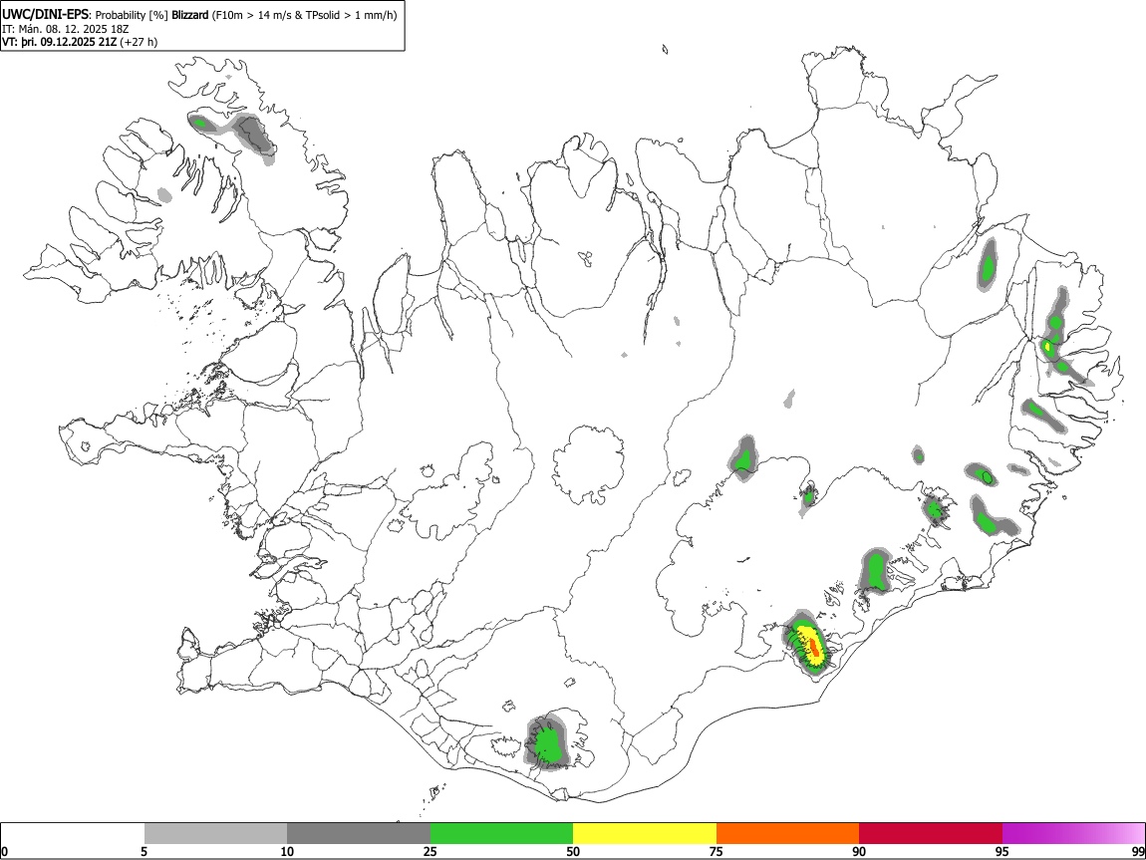Click the 'VT: þri. 09.12.2025 21Z' line
Image resolution: width=1146 pixels, height=860 pixels.
pos(59,42)
